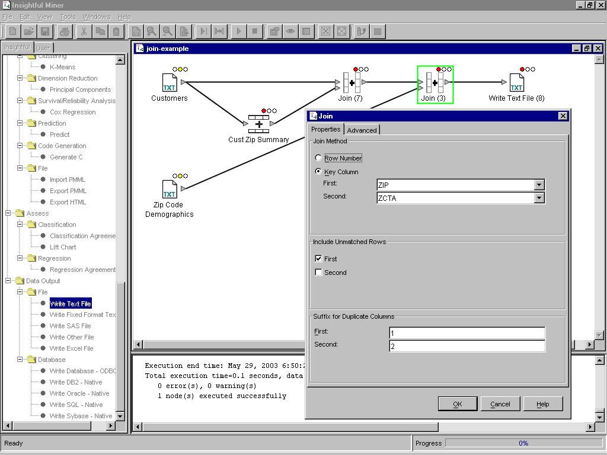607x455 pixels.
Task: Click the OK button
Action: (x=458, y=404)
